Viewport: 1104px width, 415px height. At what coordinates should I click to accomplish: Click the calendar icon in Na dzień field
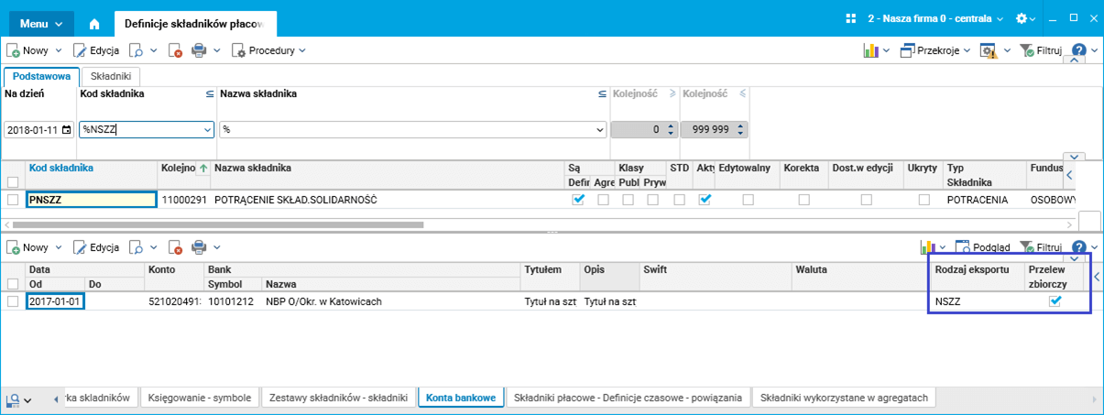66,130
